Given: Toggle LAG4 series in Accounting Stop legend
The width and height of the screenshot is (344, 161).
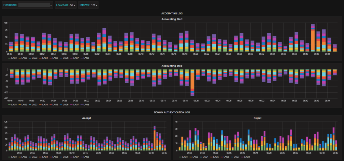Looking at the screenshot, I should [43, 105].
